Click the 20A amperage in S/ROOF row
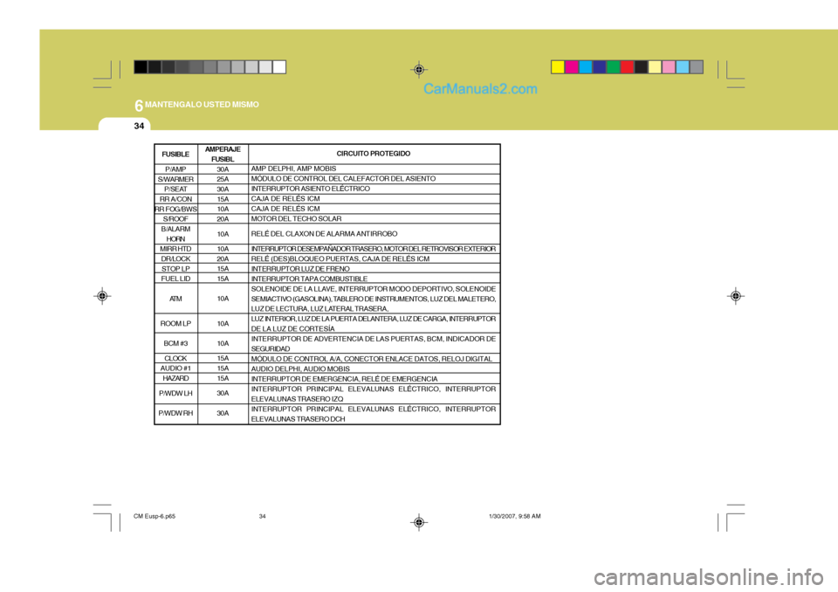This screenshot has width=838, height=592. (223, 219)
